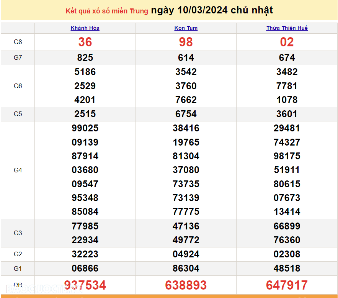Viewport: 338px width, 298px height.
Task: Select the G3 number 66899
Action: (x=287, y=226)
